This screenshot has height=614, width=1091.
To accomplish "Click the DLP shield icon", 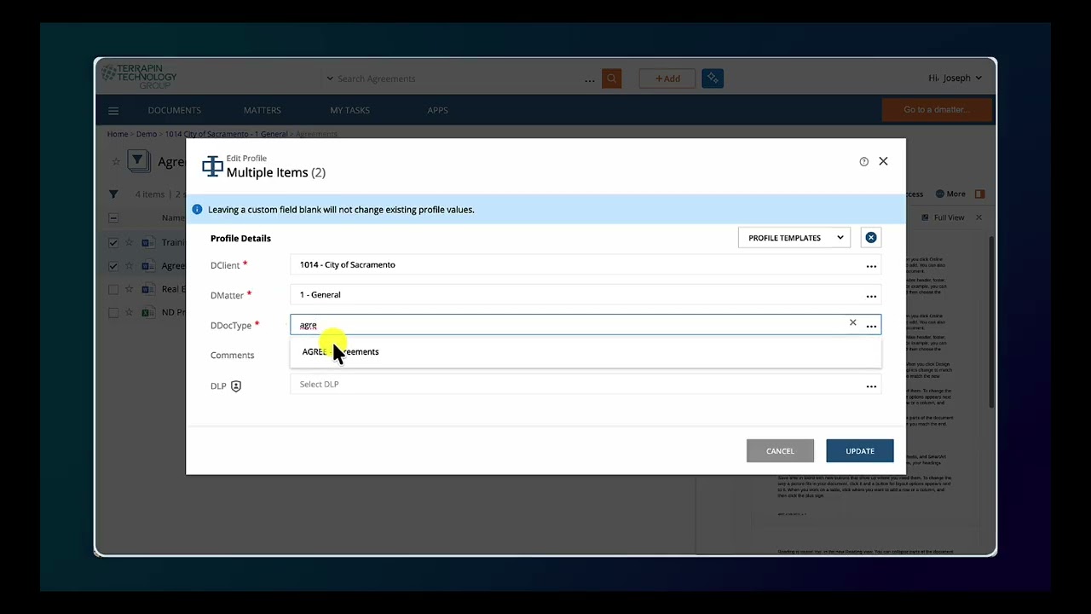I will click(x=236, y=386).
